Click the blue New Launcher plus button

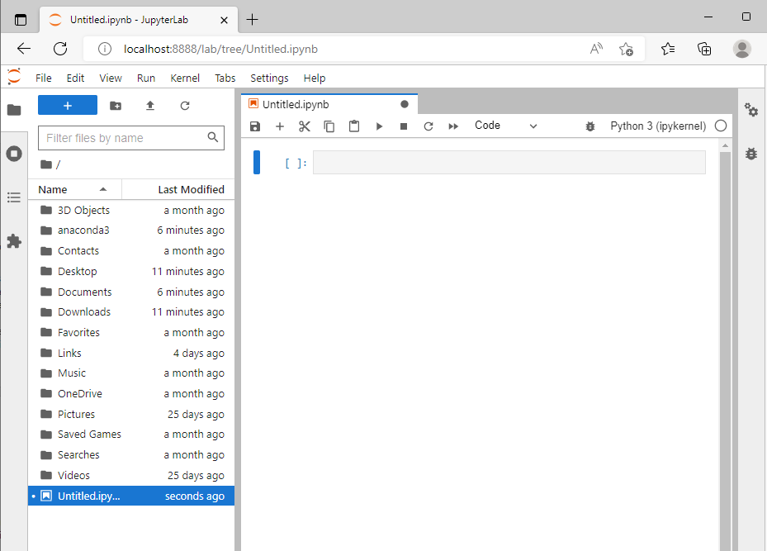tap(68, 105)
